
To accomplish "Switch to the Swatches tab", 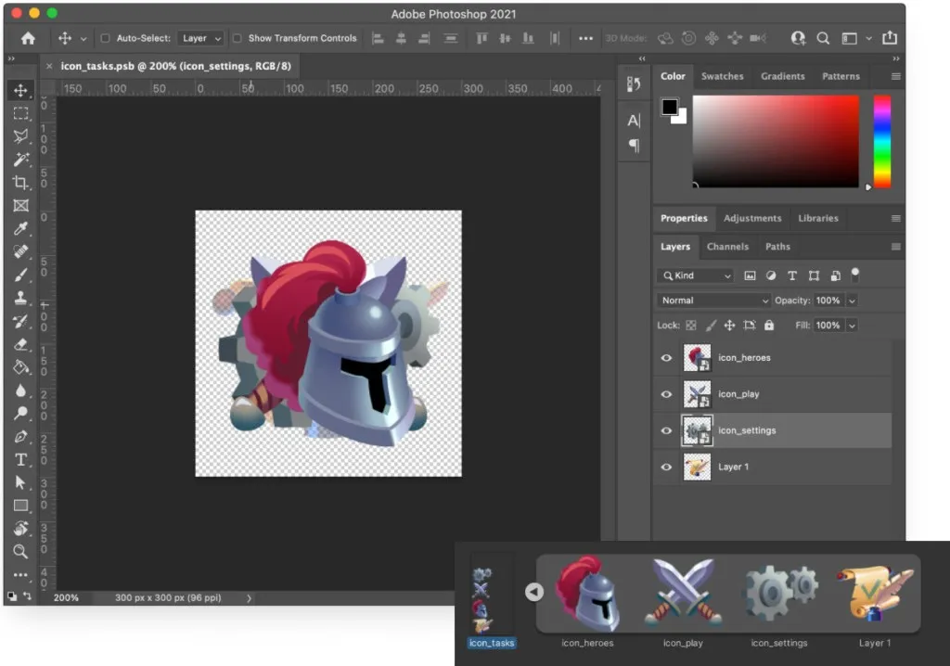I will coord(722,76).
